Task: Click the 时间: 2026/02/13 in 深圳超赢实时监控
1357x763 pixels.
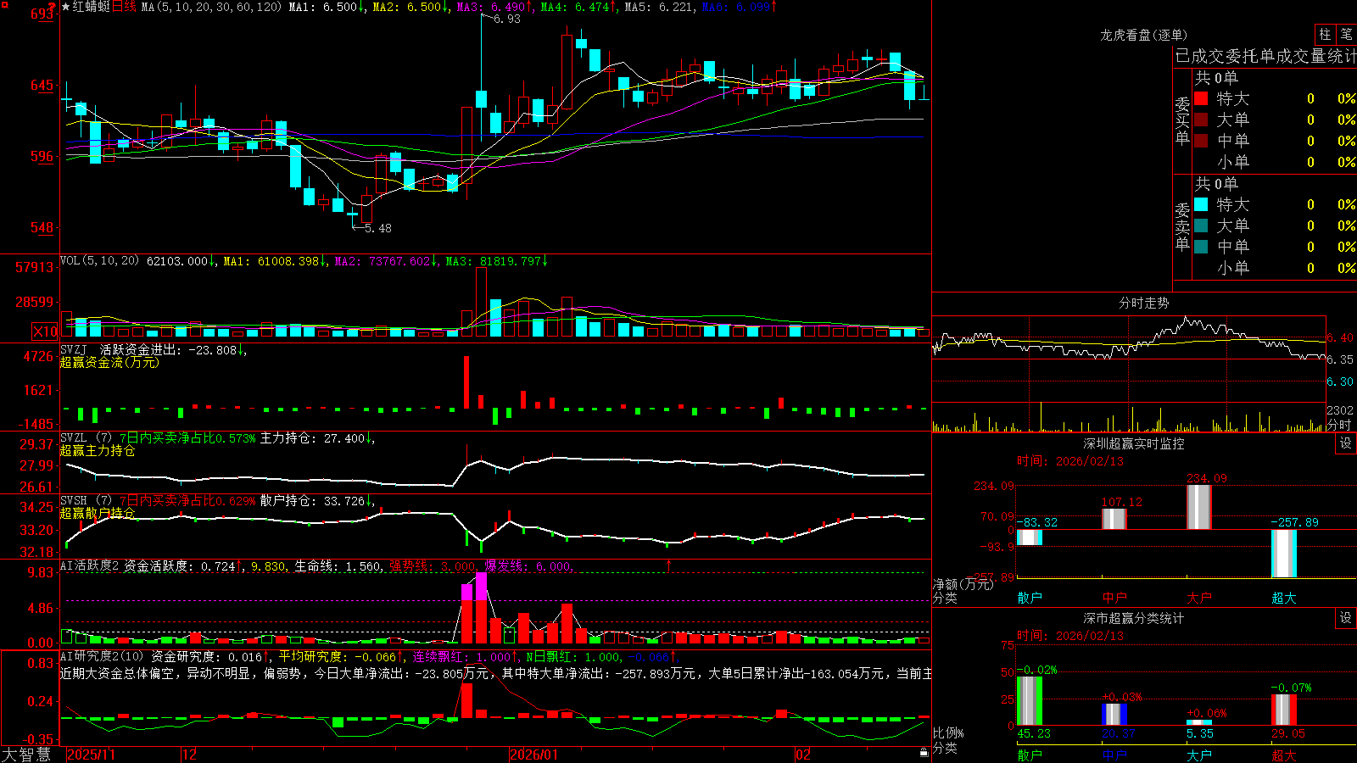Action: tap(1070, 461)
